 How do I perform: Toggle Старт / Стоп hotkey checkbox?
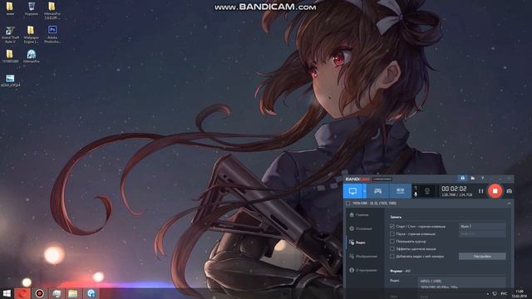pyautogui.click(x=392, y=226)
